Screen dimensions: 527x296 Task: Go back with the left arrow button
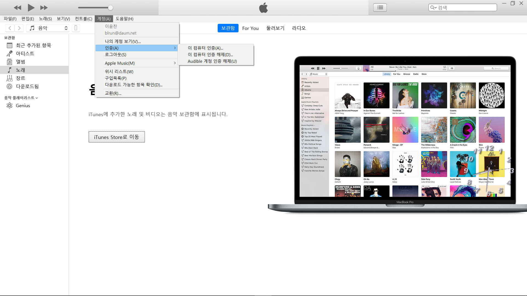click(x=10, y=28)
